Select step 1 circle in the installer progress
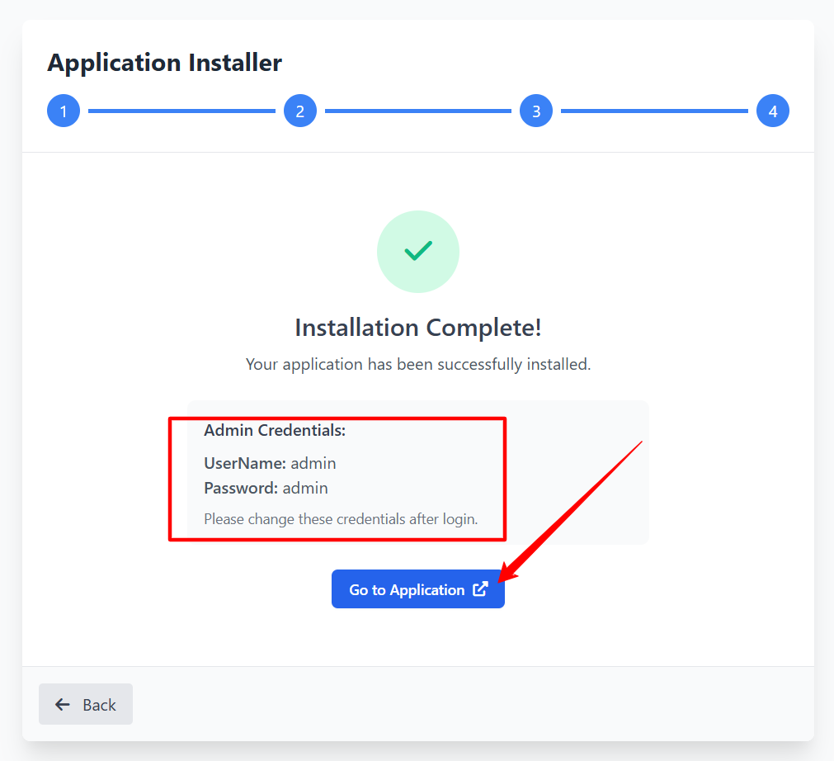 coord(64,110)
